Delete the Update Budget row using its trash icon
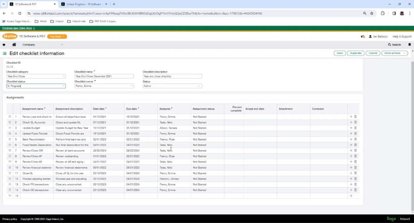 pos(355,128)
